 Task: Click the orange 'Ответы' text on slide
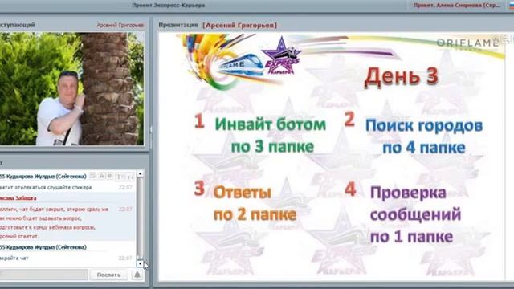pyautogui.click(x=243, y=193)
